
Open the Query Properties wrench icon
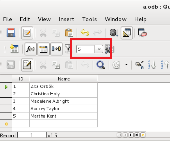point(109,49)
